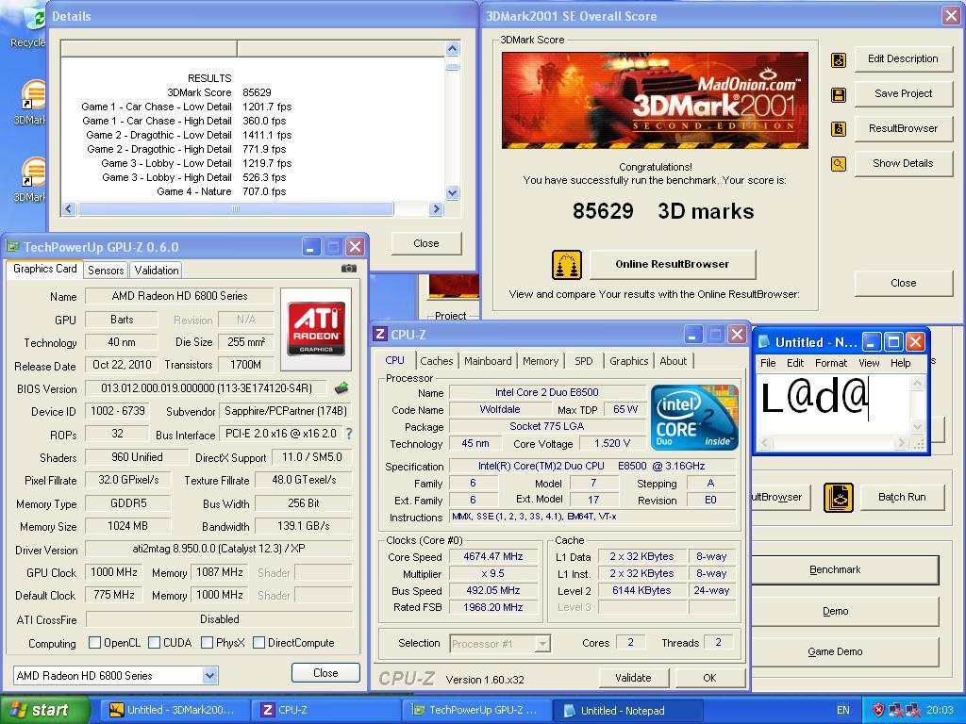Click the Details scroll right arrow

(x=436, y=209)
